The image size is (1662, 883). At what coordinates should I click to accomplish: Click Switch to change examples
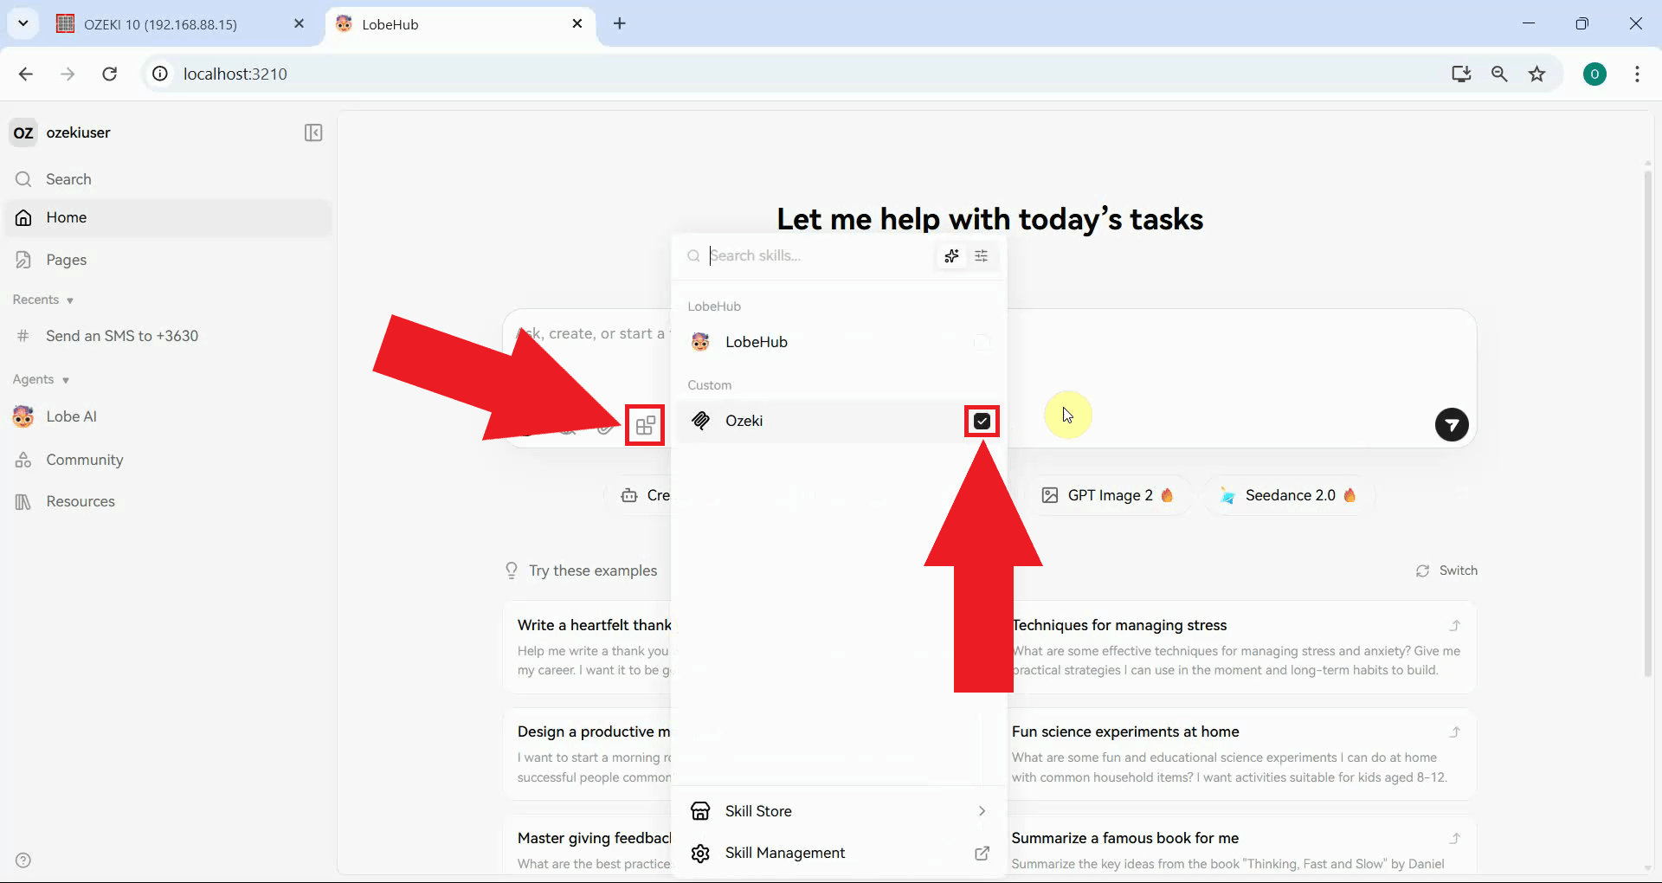coord(1446,570)
